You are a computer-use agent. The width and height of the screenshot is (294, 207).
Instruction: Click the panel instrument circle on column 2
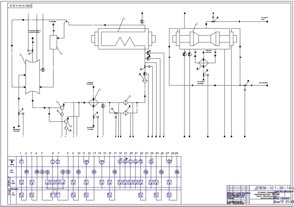coord(26,172)
